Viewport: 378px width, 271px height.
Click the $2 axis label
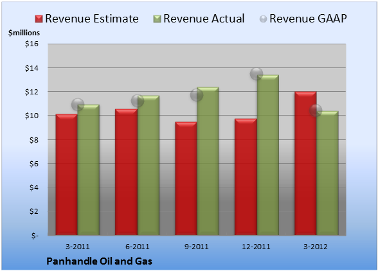(33, 211)
